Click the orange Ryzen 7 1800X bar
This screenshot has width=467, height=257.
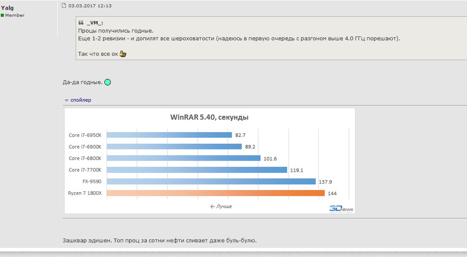(216, 193)
